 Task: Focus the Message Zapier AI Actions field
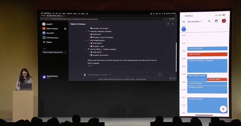tap(122, 75)
